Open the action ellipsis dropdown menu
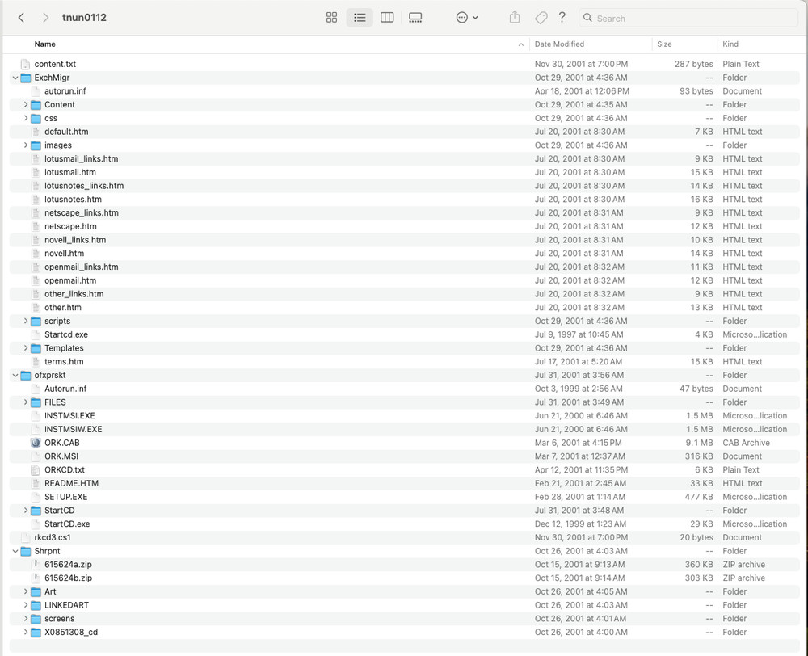 coord(467,18)
